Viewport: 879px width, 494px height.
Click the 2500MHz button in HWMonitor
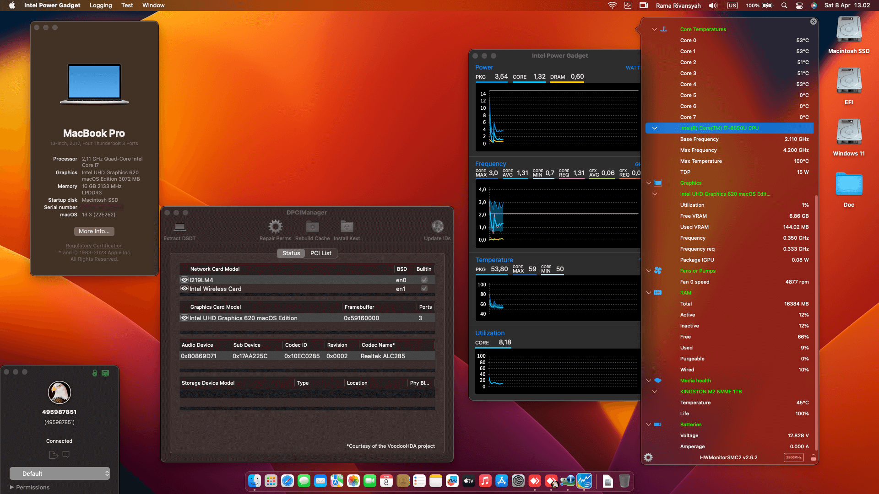click(x=794, y=457)
